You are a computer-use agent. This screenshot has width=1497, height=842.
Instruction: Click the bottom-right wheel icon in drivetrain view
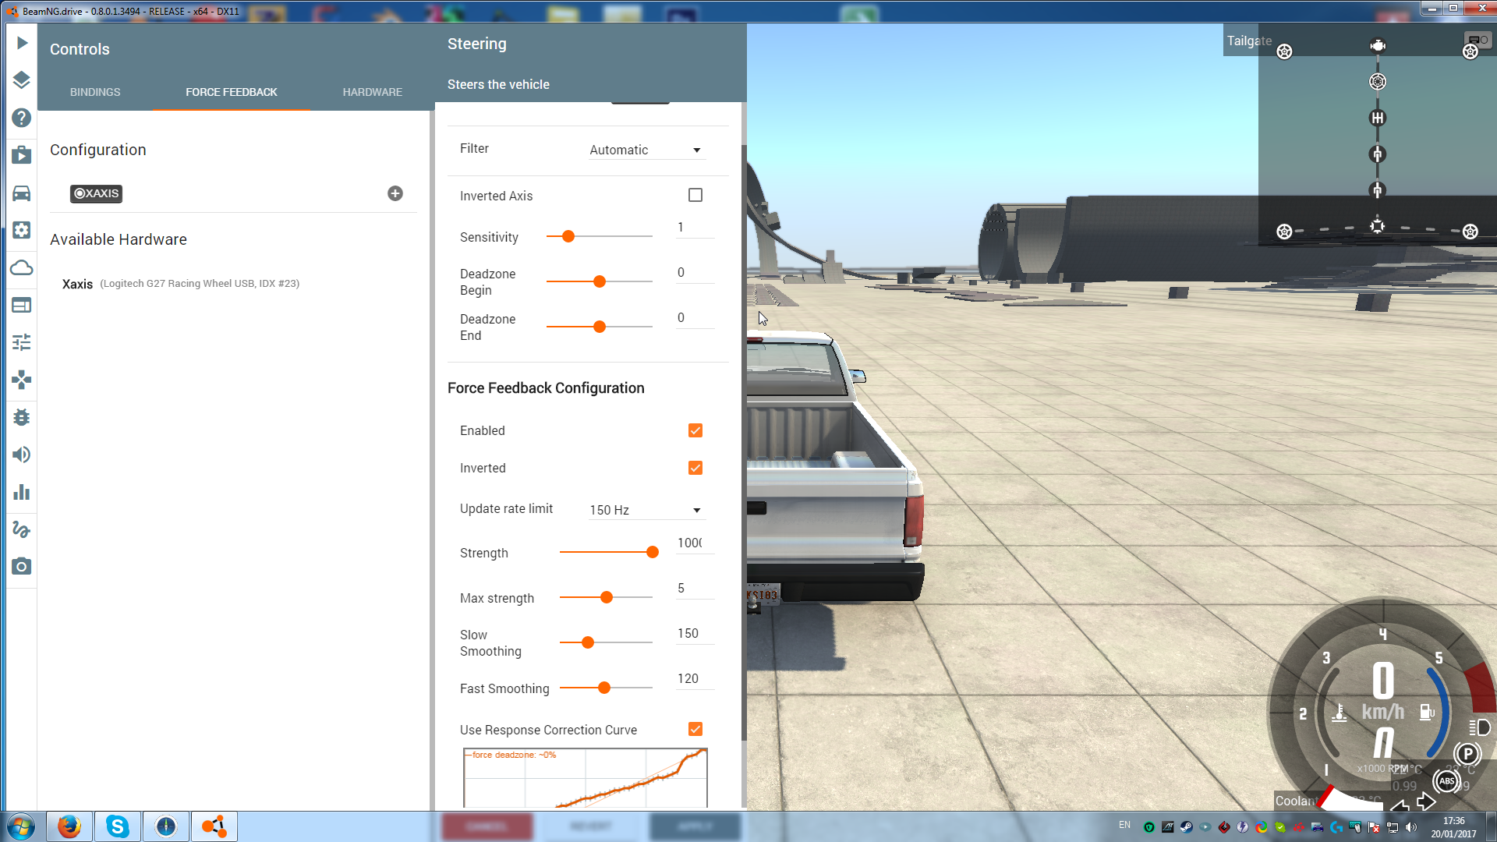point(1470,232)
